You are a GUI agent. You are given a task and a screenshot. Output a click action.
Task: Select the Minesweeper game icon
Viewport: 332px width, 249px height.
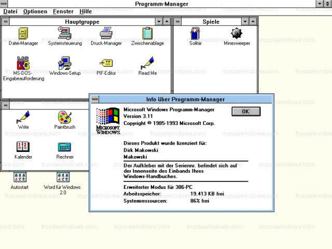237,33
